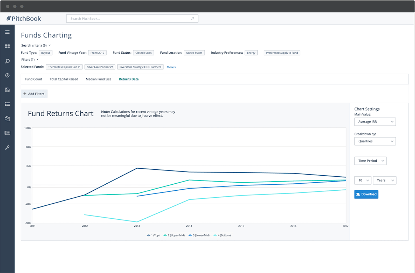
Task: Open the Average IRR main value dropdown
Action: [375, 122]
